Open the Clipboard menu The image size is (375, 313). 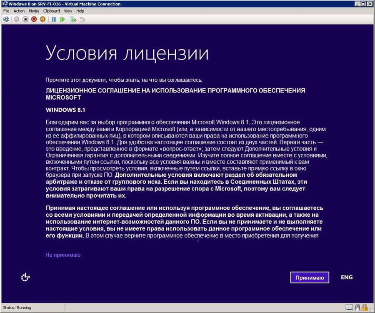point(51,11)
